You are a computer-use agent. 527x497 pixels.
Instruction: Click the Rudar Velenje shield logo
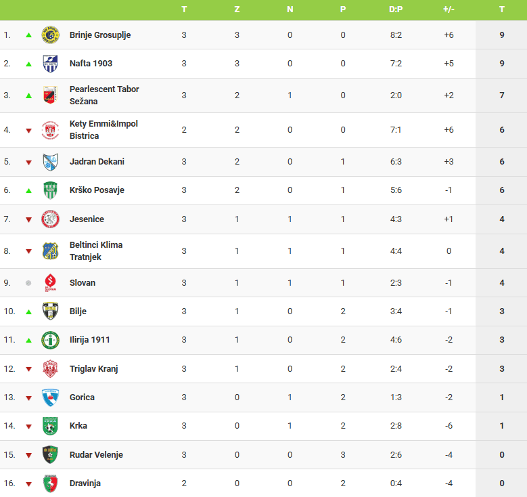(51, 455)
